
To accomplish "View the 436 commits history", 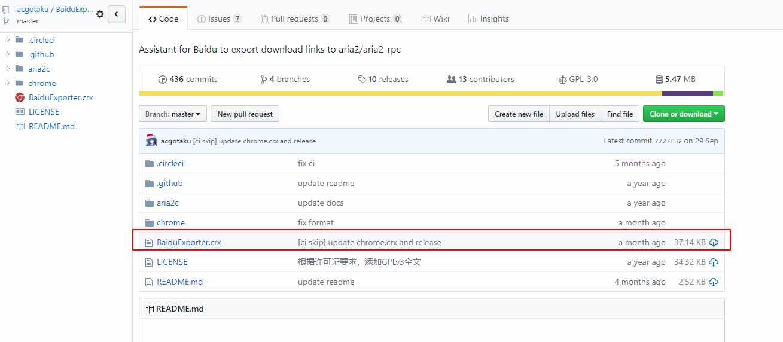I will (x=188, y=79).
